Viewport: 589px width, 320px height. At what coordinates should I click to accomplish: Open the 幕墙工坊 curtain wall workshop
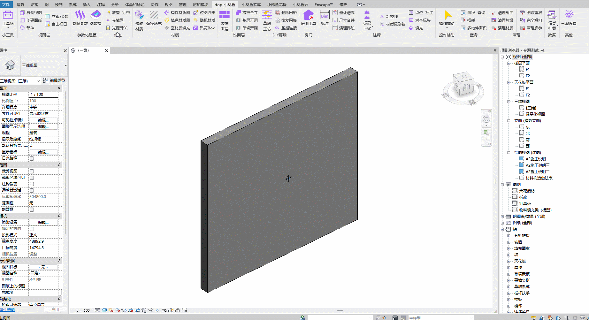267,21
